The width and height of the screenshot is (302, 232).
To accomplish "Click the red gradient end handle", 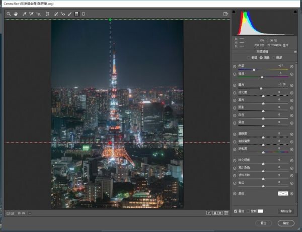I will tap(110, 143).
